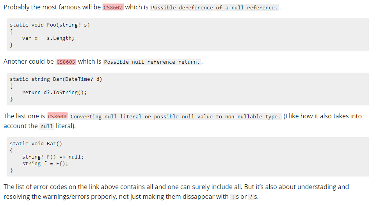The height and width of the screenshot is (207, 379).
Task: Click the CS8602 error code tag
Action: 113,7
